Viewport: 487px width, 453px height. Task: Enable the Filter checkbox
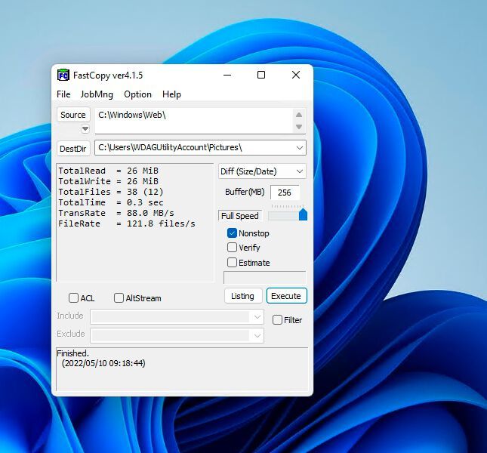click(277, 320)
